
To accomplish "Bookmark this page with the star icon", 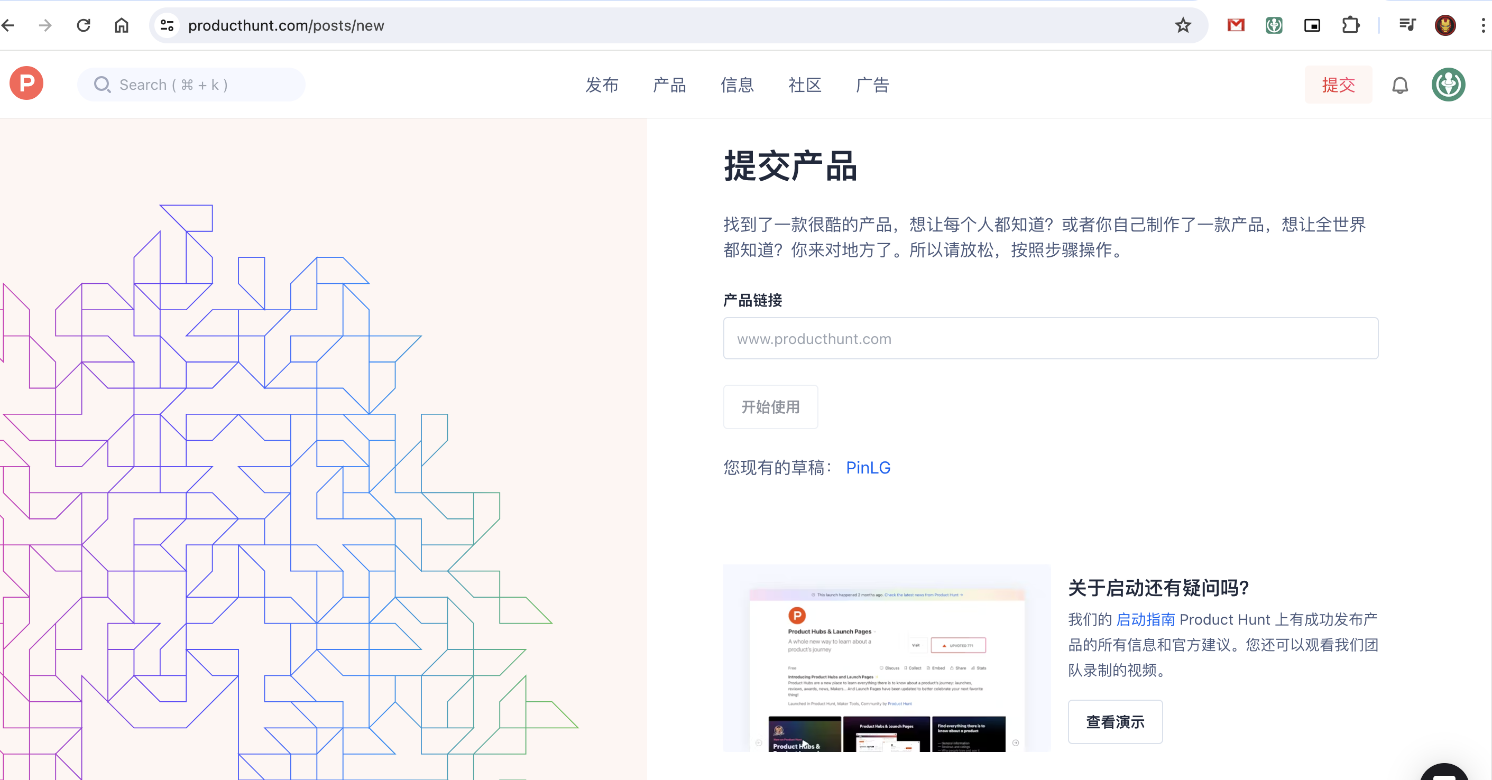I will 1183,25.
